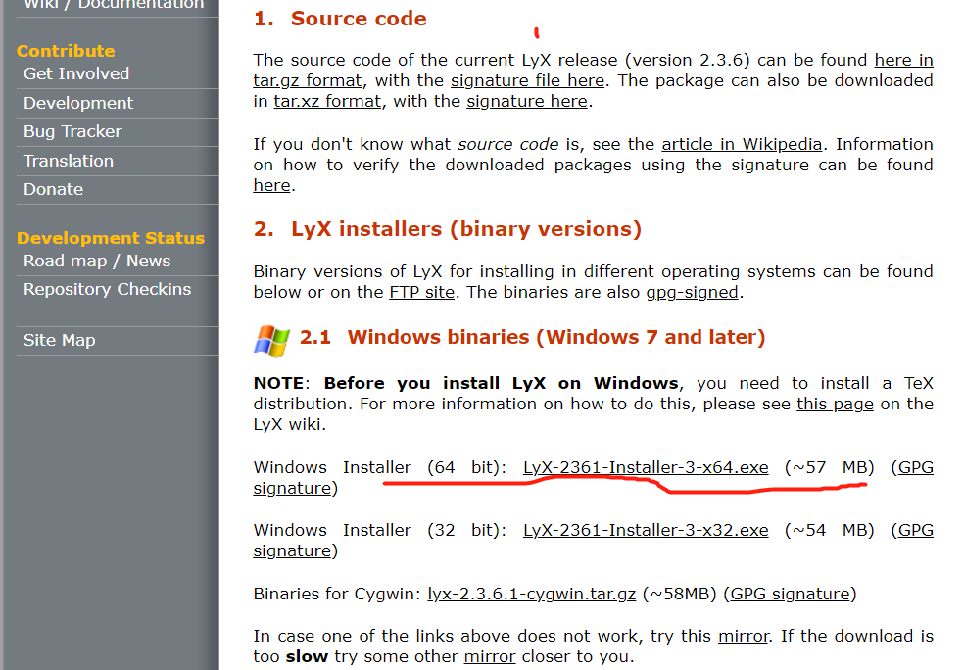Click the Windows logo icon beside section 2.1
Viewport: 964px width, 670px height.
[x=271, y=340]
